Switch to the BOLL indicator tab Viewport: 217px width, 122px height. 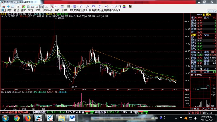pyautogui.click(x=15, y=109)
